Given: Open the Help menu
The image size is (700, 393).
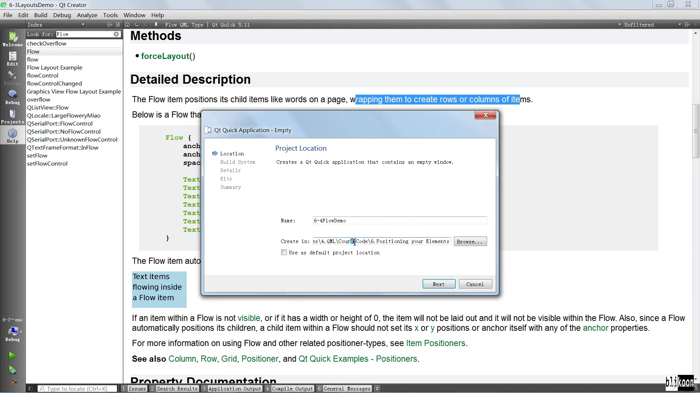Looking at the screenshot, I should pyautogui.click(x=157, y=15).
